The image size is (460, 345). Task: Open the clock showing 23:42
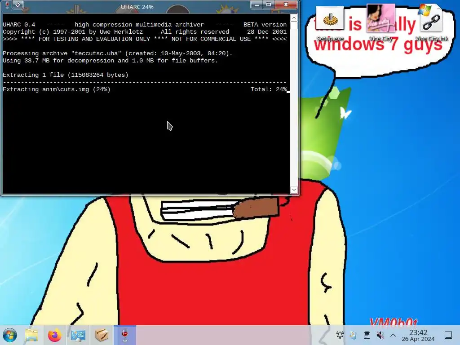tap(418, 335)
